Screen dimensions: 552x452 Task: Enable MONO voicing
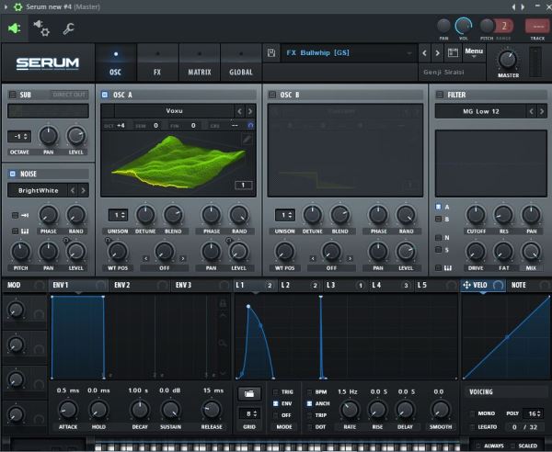pyautogui.click(x=472, y=413)
